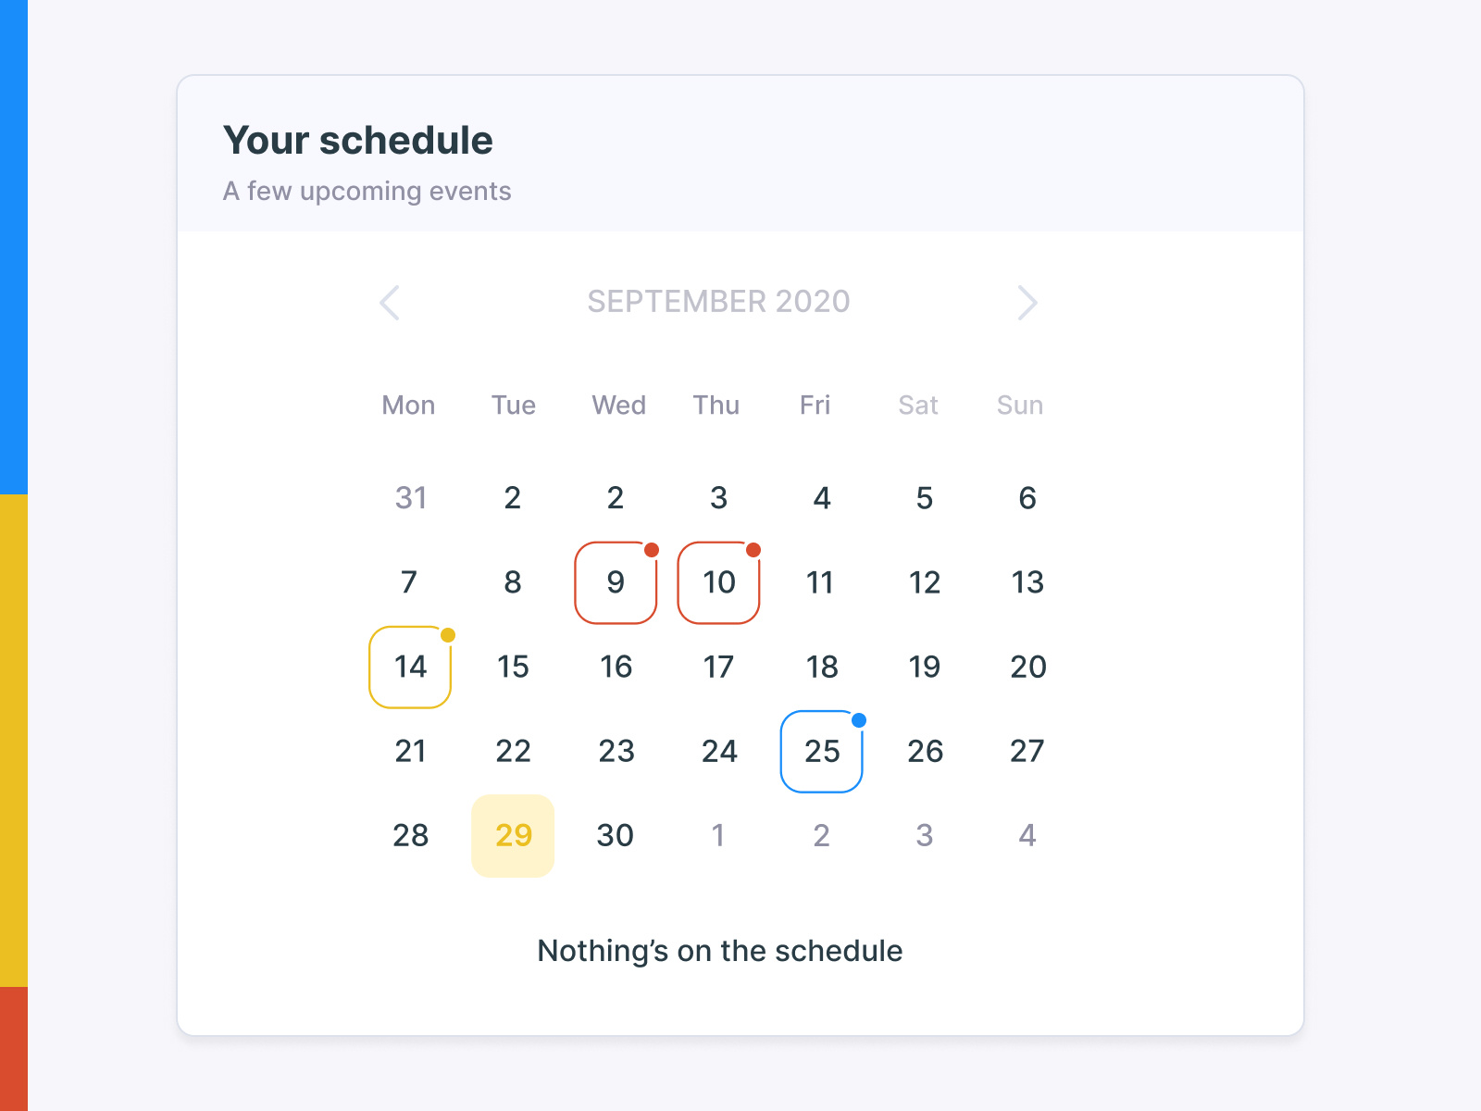Select date 10 outlined in red
Screen dimensions: 1481x1111
tap(718, 582)
